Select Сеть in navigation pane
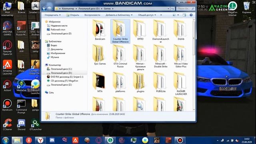The image size is (256, 144). (49, 92)
